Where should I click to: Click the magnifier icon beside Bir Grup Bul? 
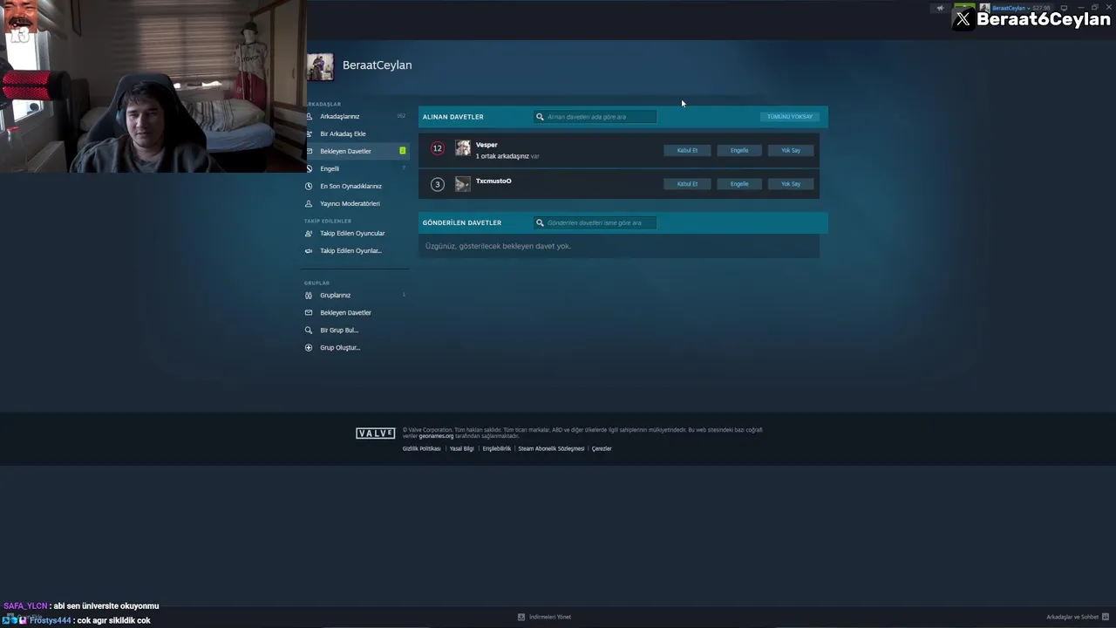(x=309, y=330)
